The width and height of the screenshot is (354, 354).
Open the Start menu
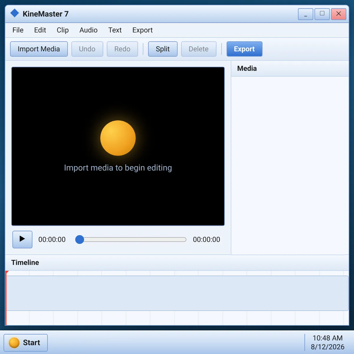click(26, 343)
